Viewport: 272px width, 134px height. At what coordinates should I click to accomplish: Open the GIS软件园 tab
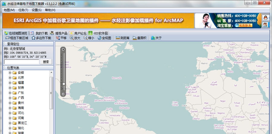pos(98,33)
